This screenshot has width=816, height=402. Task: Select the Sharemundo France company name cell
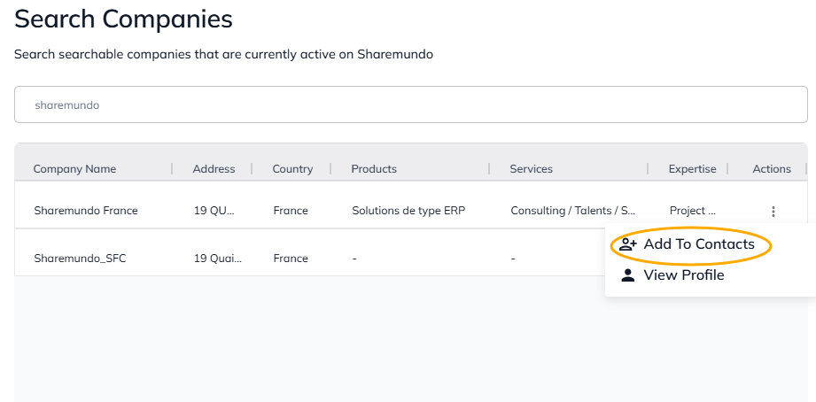(x=86, y=211)
